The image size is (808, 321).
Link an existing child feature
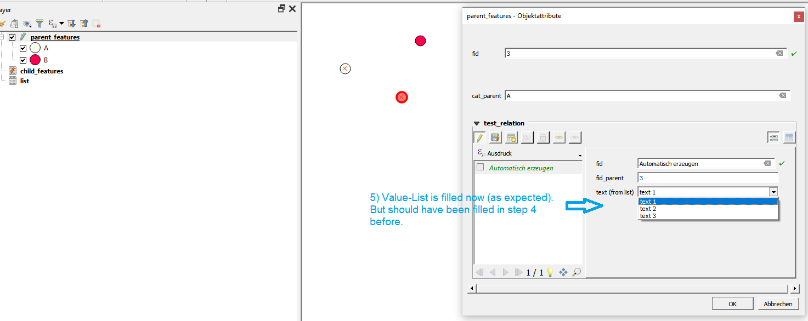pyautogui.click(x=558, y=137)
